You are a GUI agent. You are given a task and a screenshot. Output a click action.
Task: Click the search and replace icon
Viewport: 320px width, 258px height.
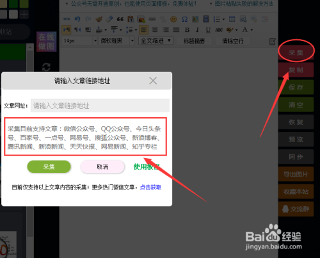click(x=243, y=19)
